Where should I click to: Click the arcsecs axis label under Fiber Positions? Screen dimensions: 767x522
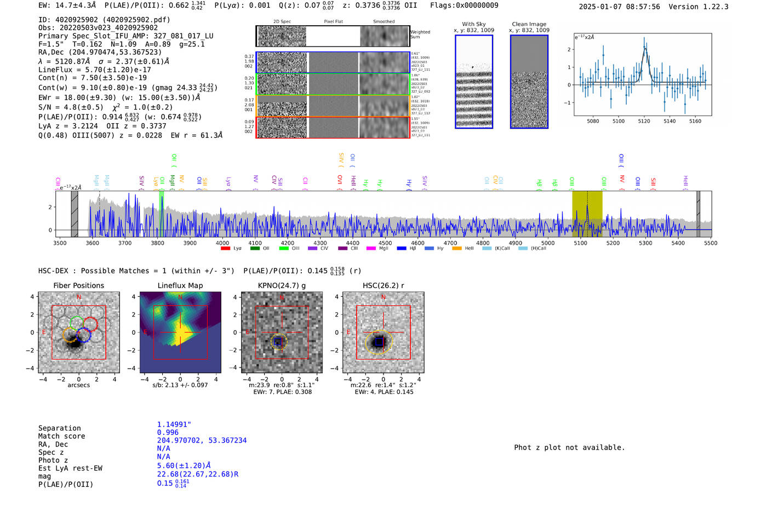(x=79, y=385)
